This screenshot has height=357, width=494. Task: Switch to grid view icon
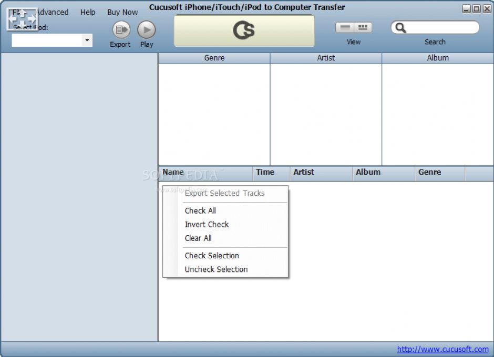tap(363, 27)
